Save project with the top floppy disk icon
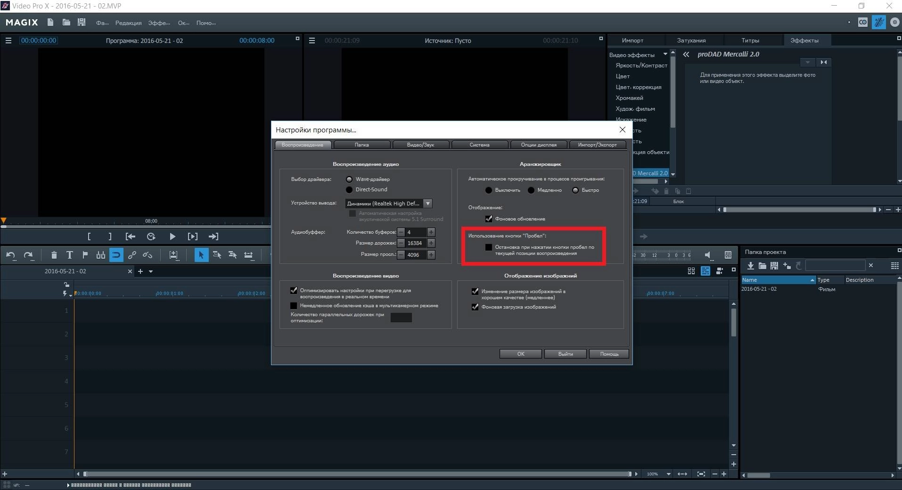This screenshot has width=902, height=490. pyautogui.click(x=82, y=22)
